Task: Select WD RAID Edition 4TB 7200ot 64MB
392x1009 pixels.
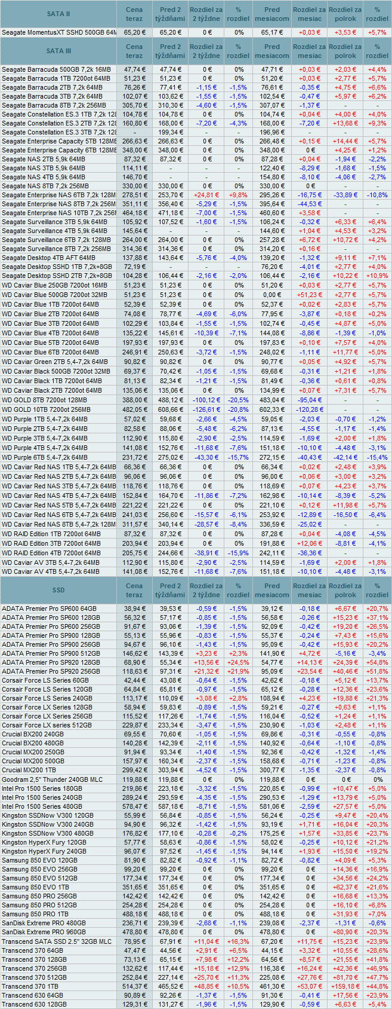Action: pyautogui.click(x=51, y=553)
